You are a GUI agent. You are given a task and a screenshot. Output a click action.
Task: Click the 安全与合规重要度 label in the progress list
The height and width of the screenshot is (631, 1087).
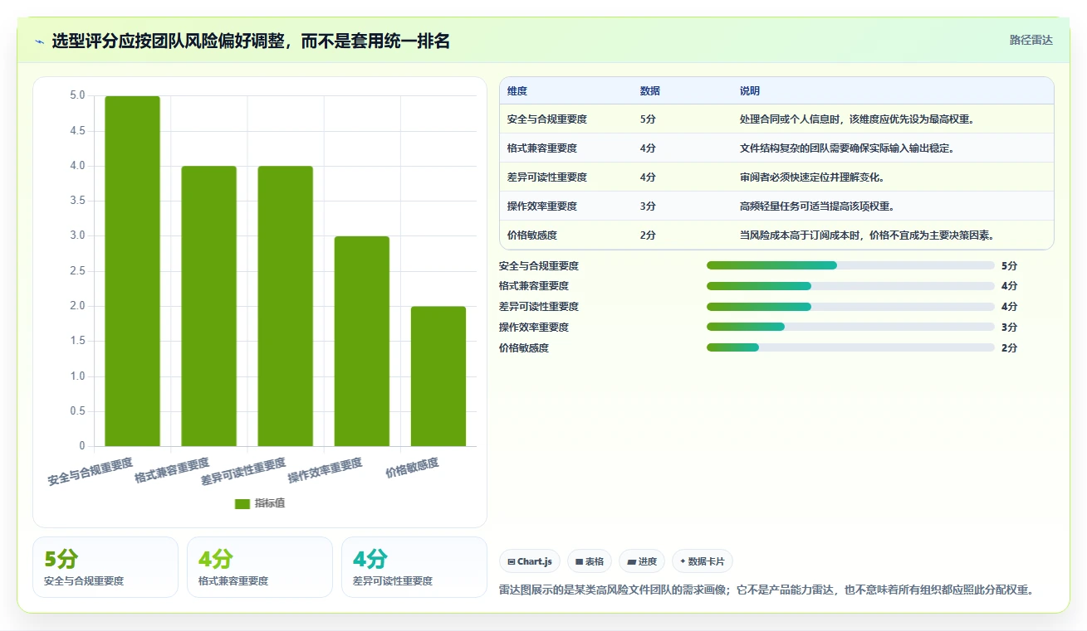click(x=539, y=266)
